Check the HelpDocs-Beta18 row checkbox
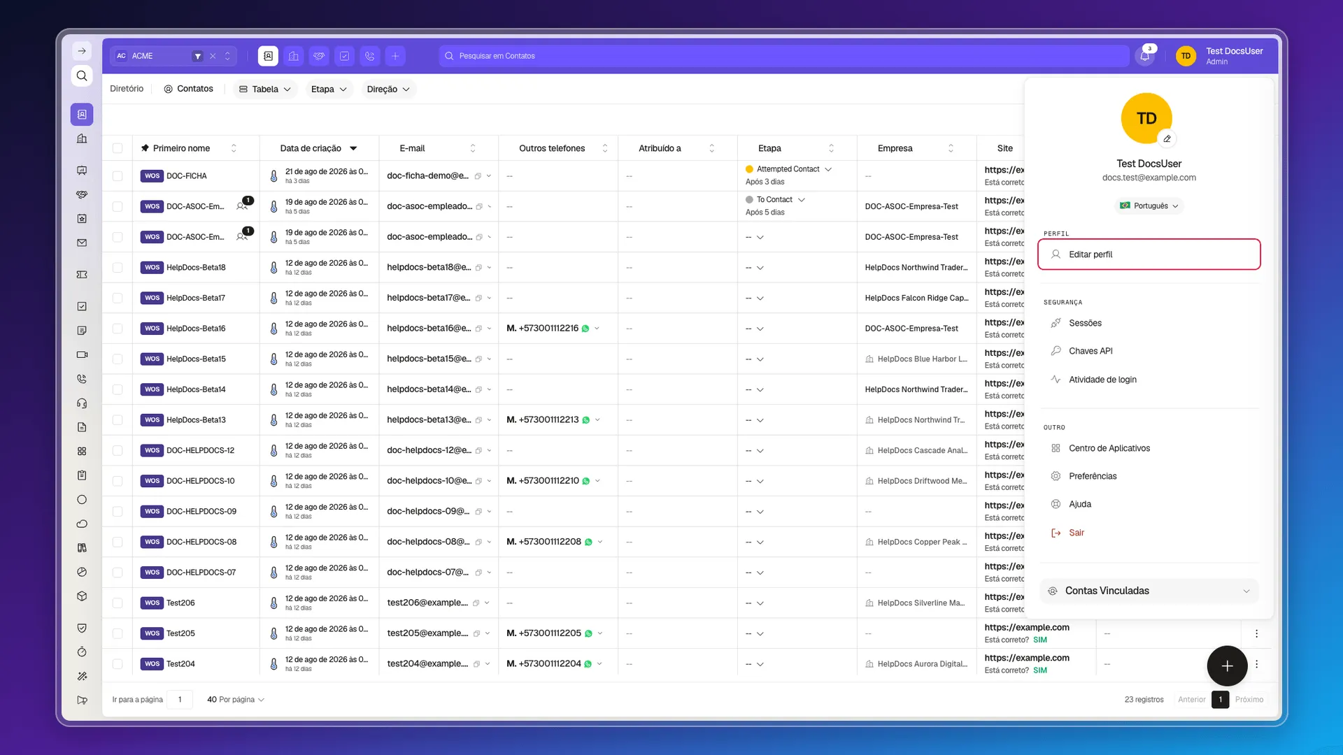1343x755 pixels. [x=118, y=268]
